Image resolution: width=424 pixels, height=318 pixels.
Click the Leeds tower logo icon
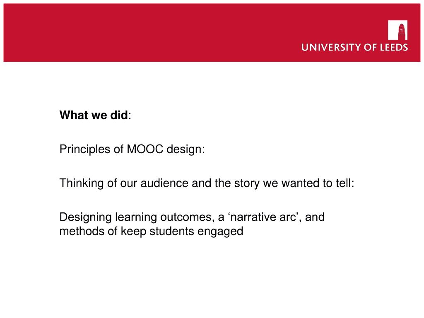coord(397,30)
